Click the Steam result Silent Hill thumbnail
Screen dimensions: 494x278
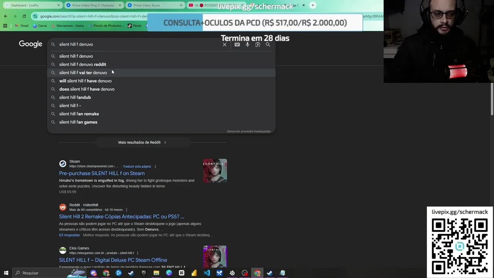215,171
